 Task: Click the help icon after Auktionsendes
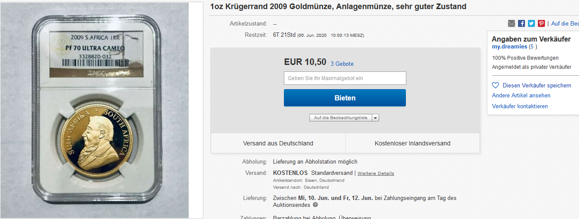click(315, 205)
